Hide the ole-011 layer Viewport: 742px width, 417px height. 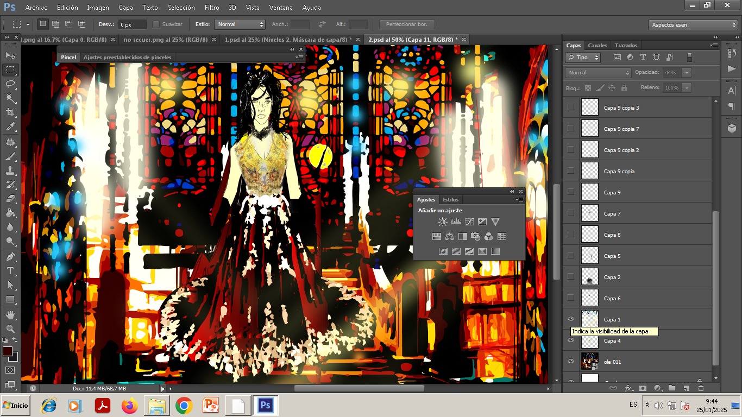570,362
